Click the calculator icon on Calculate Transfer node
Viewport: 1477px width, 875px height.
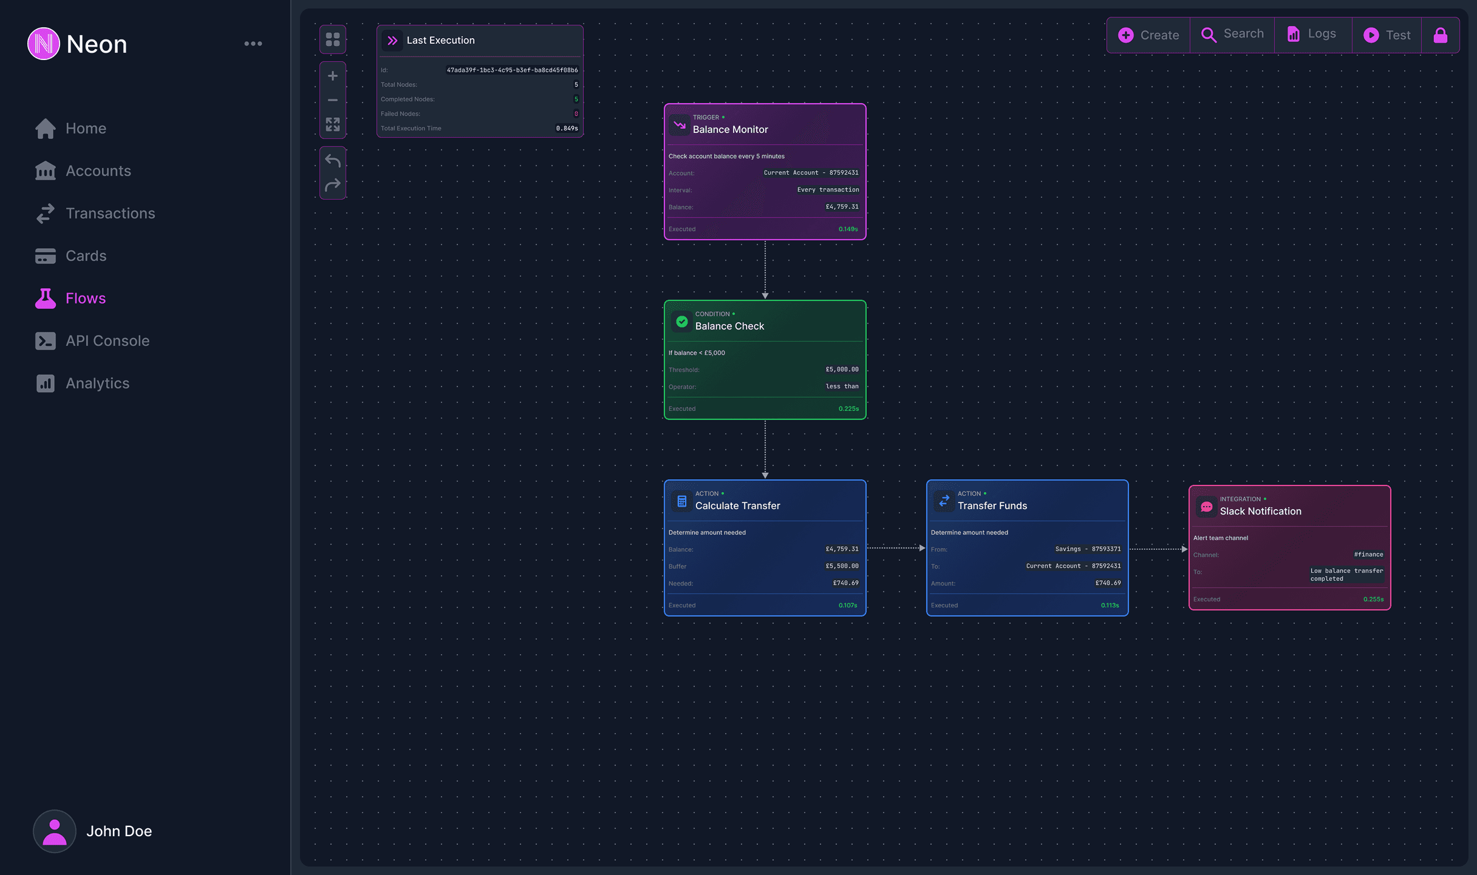[x=681, y=501]
